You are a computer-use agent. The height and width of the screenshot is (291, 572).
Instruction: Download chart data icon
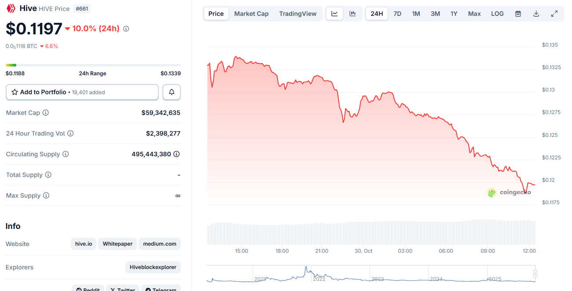click(536, 14)
